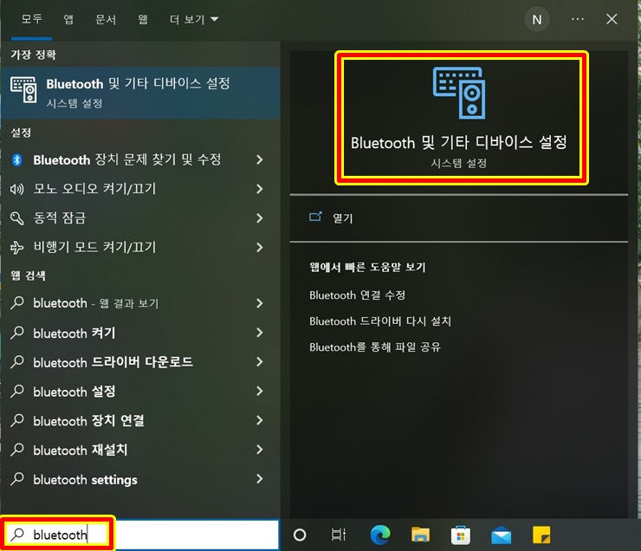
Task: Click the user account N avatar
Action: pos(537,19)
